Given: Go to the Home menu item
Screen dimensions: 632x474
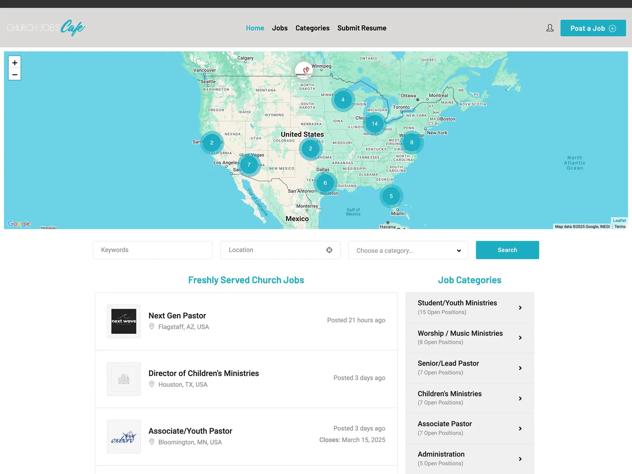Looking at the screenshot, I should 255,28.
